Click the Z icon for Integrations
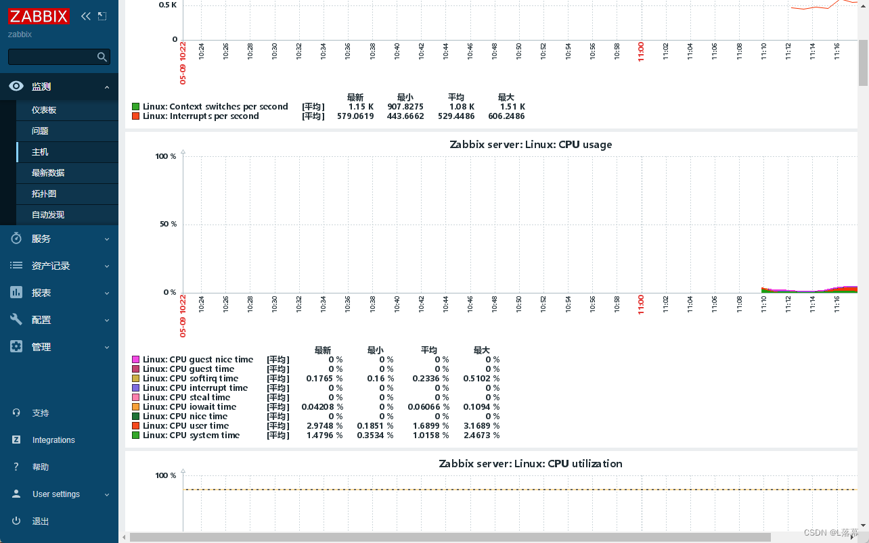Image resolution: width=869 pixels, height=543 pixels. coord(16,440)
